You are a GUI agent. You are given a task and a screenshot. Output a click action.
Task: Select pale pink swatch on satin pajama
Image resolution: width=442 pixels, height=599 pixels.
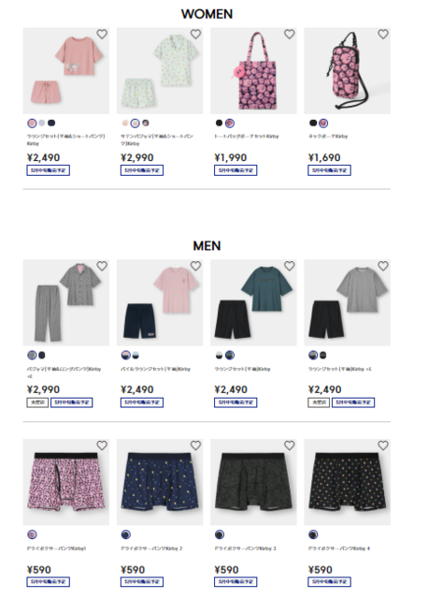tap(125, 123)
